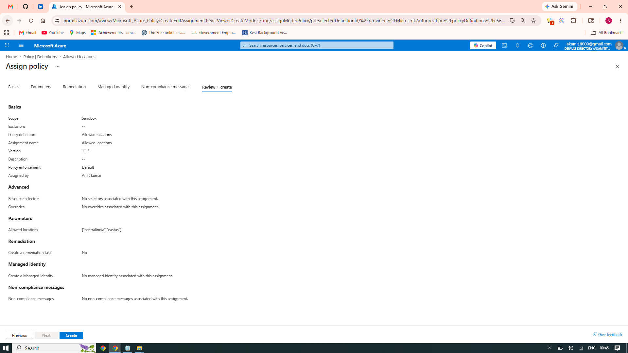The image size is (628, 353).
Task: Switch to Non-compliance messages tab
Action: (x=166, y=87)
